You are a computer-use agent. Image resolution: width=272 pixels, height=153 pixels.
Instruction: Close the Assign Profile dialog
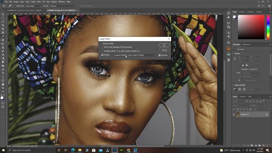(x=169, y=39)
